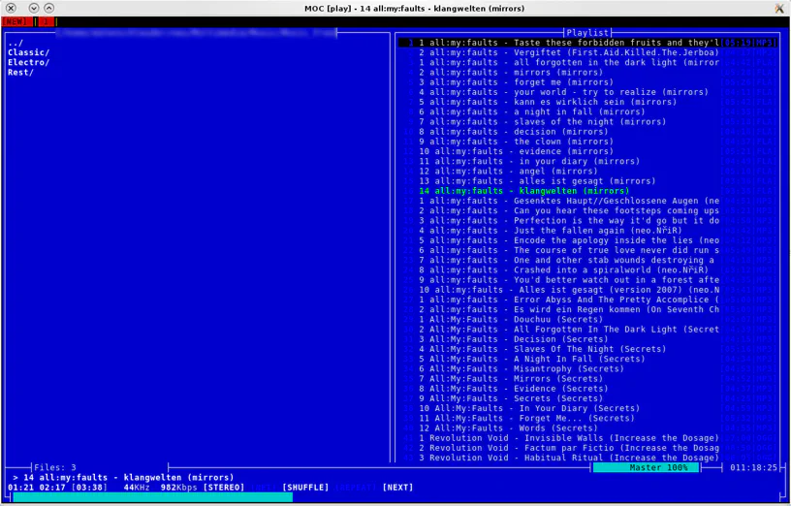This screenshot has height=506, width=791.
Task: Toggle the [SHUFFLE] playback option
Action: pyautogui.click(x=305, y=488)
